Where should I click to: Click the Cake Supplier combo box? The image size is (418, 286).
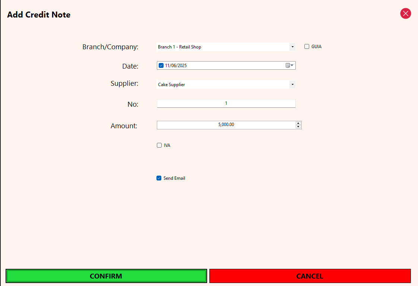click(x=226, y=84)
